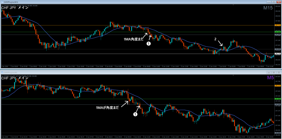This screenshot has width=282, height=139.
Task: Click the 1MA角度まだ annotation on M15
Action: click(133, 39)
